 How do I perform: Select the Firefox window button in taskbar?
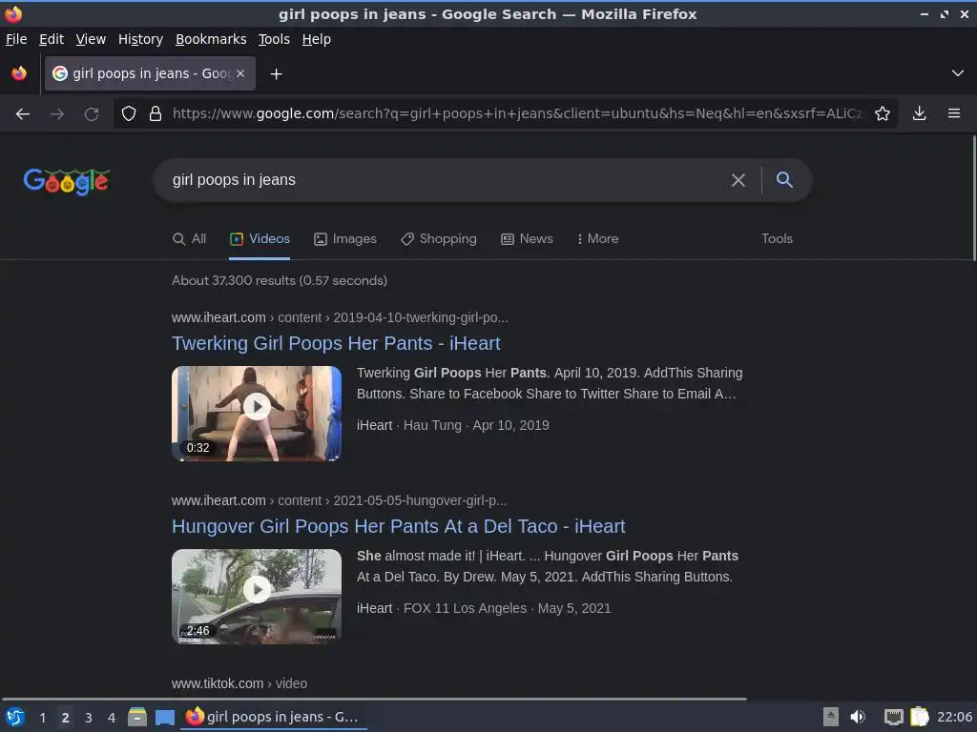point(274,718)
